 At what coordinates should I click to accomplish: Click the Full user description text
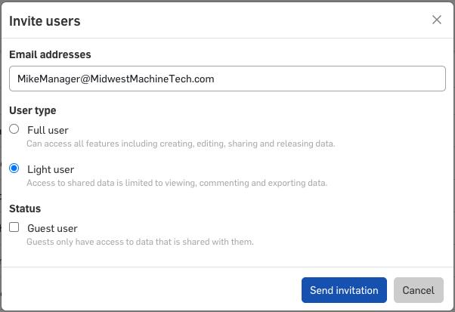pos(181,144)
